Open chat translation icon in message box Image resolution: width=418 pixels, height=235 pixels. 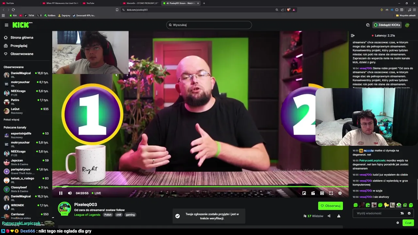[x=402, y=213]
